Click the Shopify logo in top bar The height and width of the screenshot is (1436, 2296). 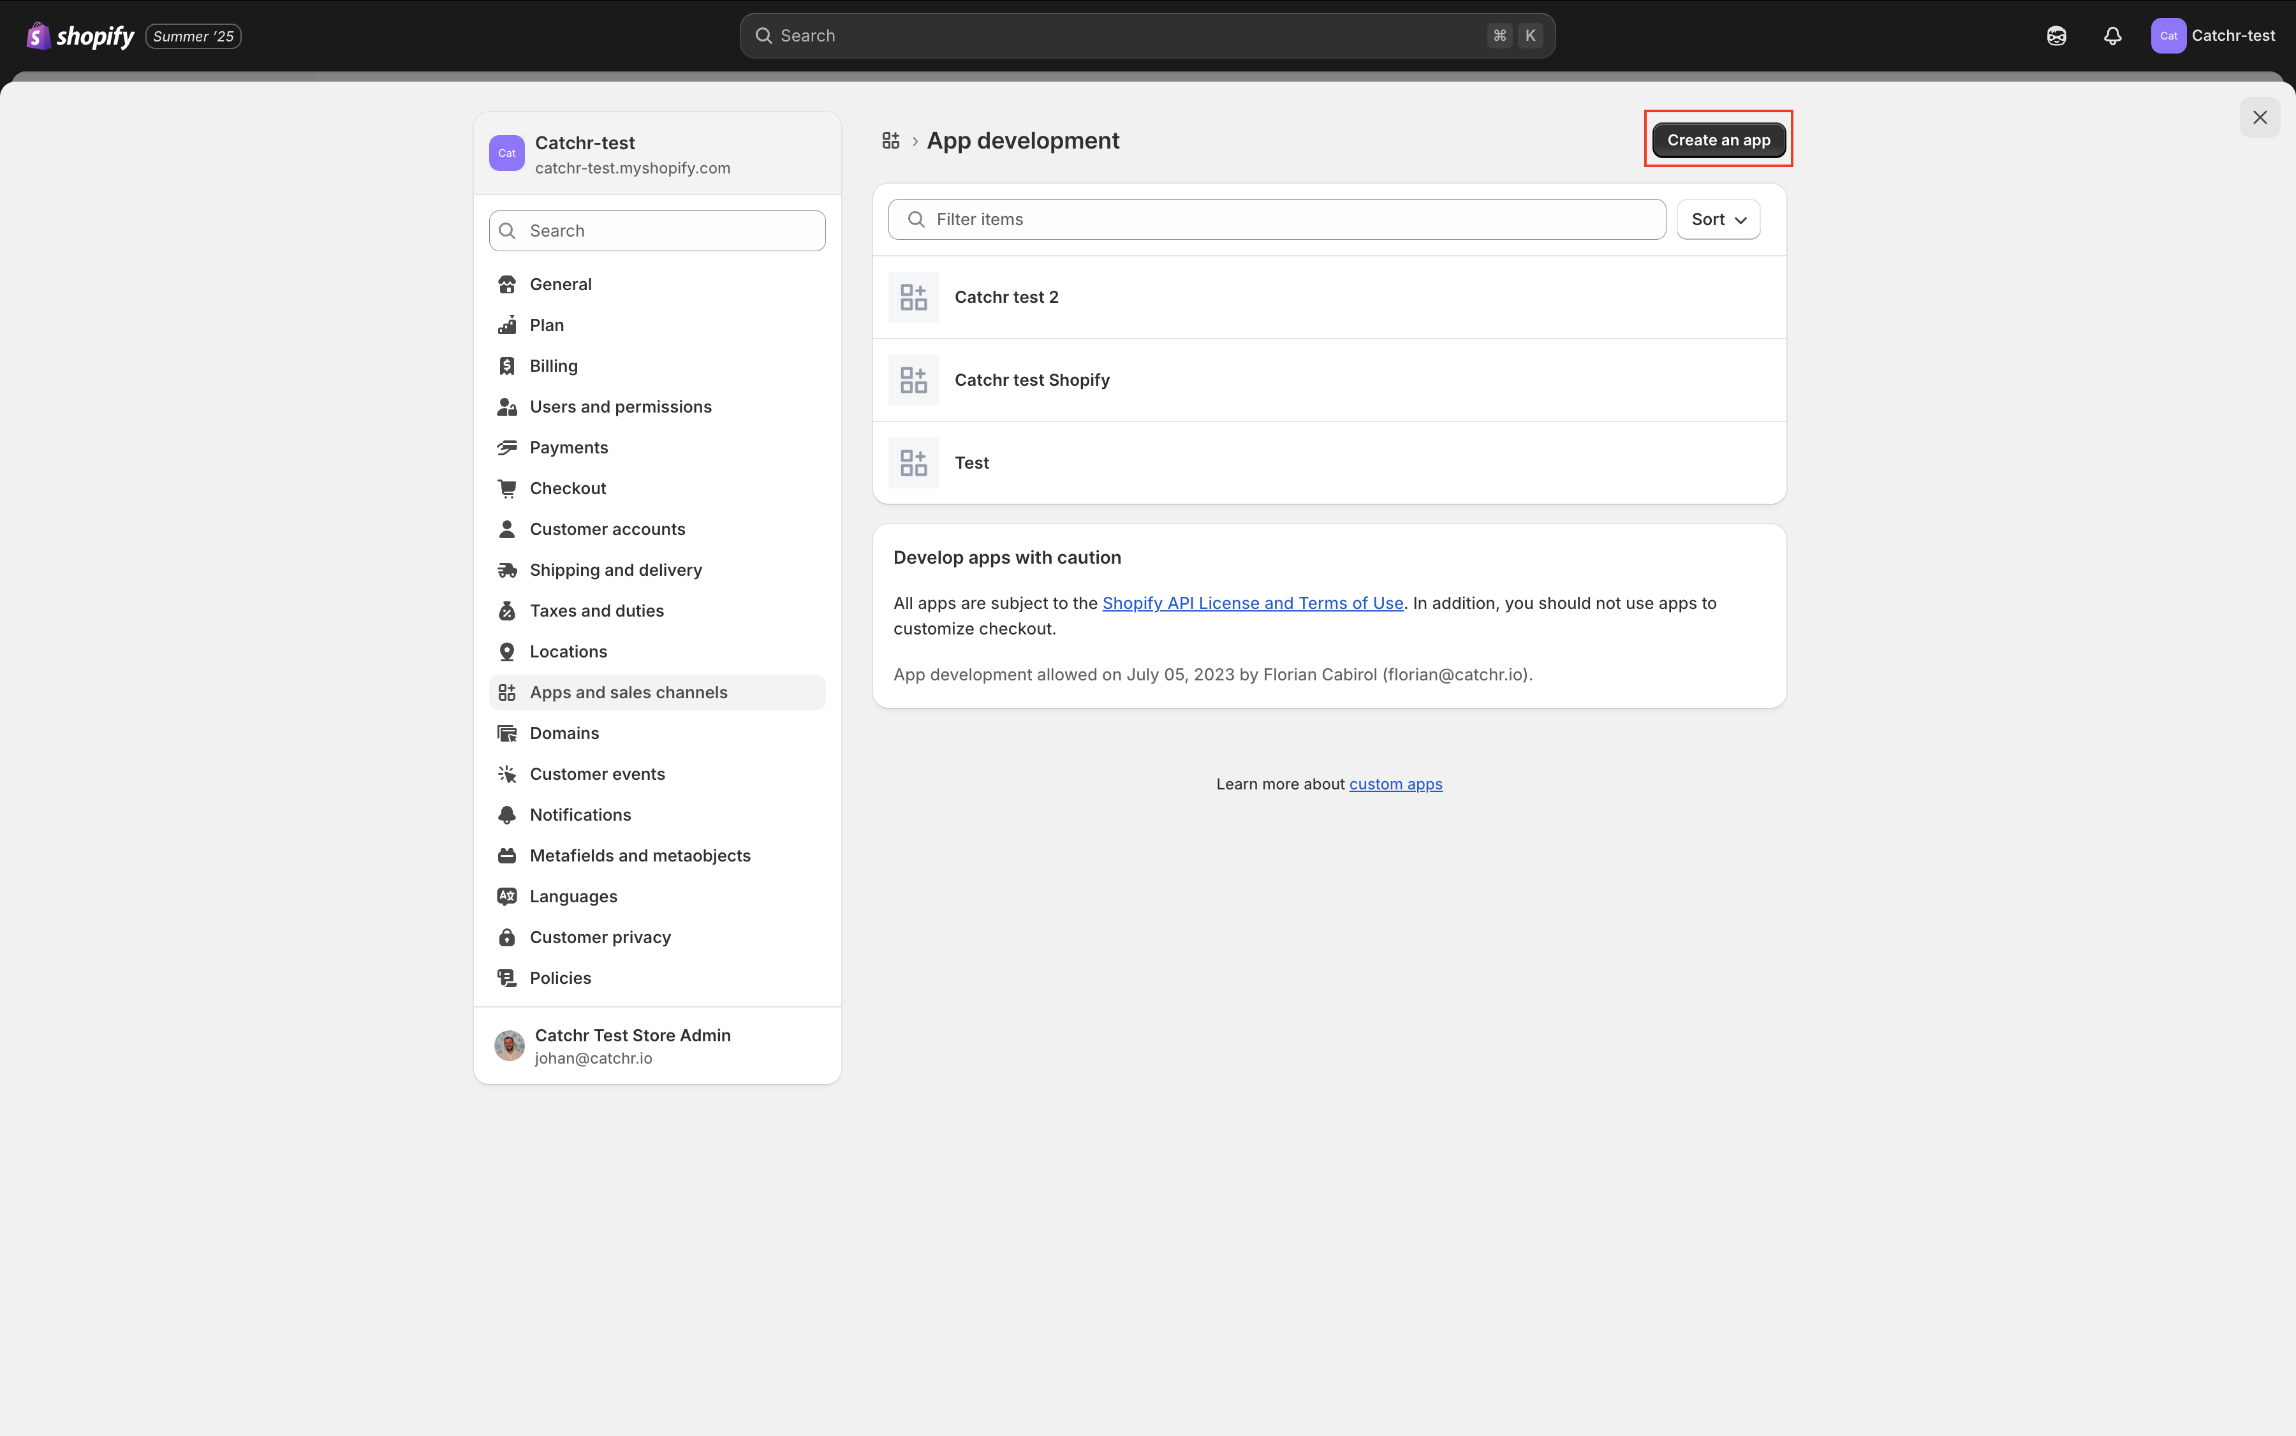pyautogui.click(x=81, y=36)
